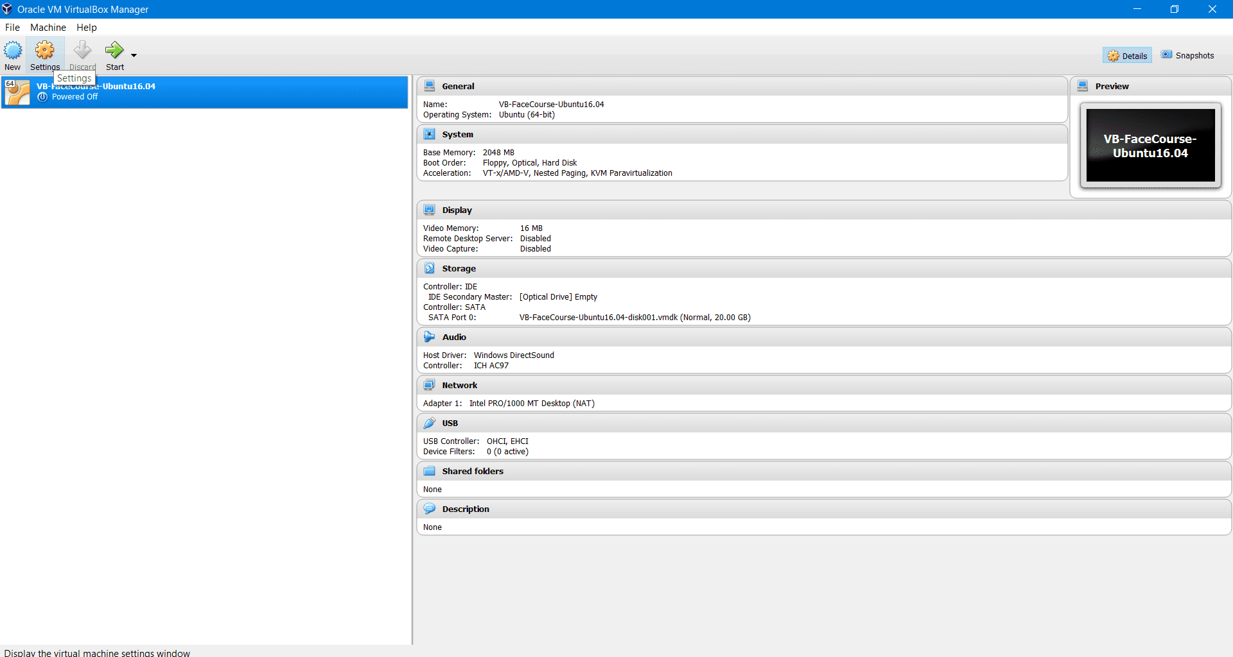Open the Help menu
Screen dimensions: 1233x657
point(87,28)
